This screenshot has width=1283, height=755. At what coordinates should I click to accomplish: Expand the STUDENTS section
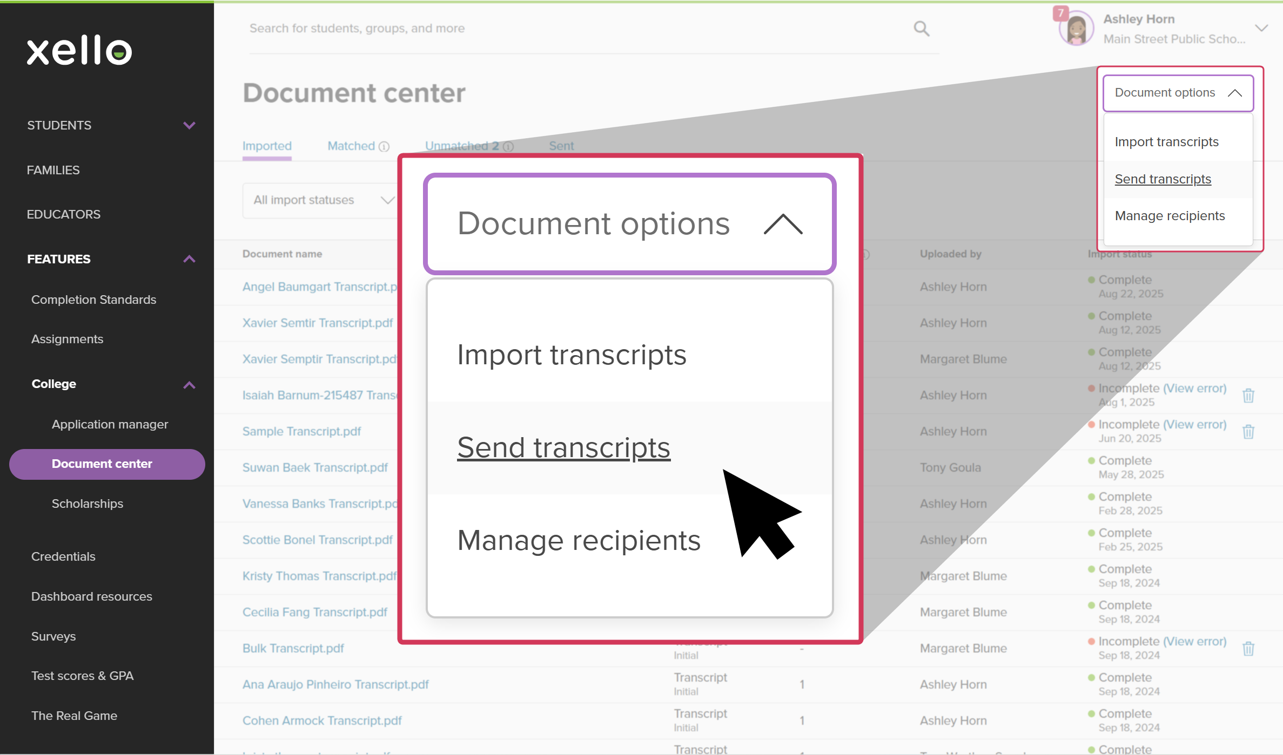click(x=189, y=125)
